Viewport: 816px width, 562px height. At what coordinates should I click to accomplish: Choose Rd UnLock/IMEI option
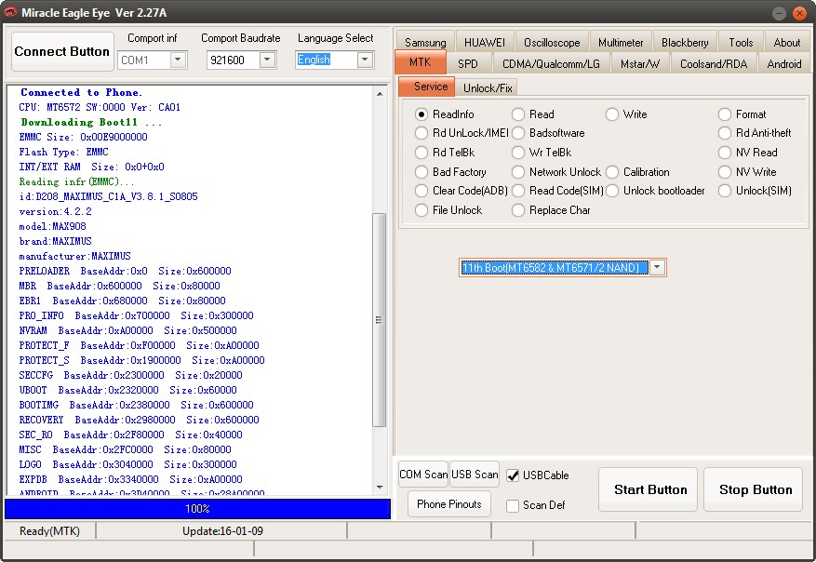pyautogui.click(x=421, y=133)
